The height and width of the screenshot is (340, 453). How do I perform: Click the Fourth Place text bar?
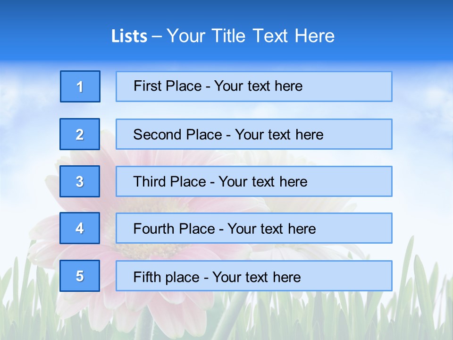click(254, 228)
